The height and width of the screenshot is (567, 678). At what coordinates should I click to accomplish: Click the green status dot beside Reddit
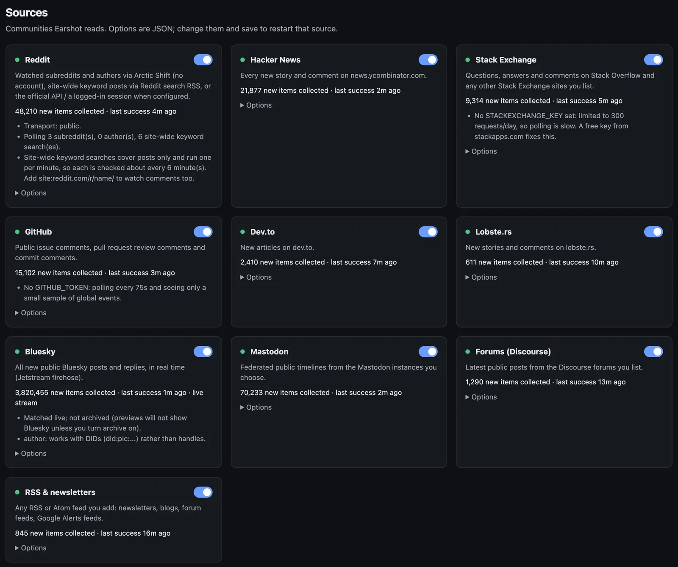pyautogui.click(x=17, y=60)
